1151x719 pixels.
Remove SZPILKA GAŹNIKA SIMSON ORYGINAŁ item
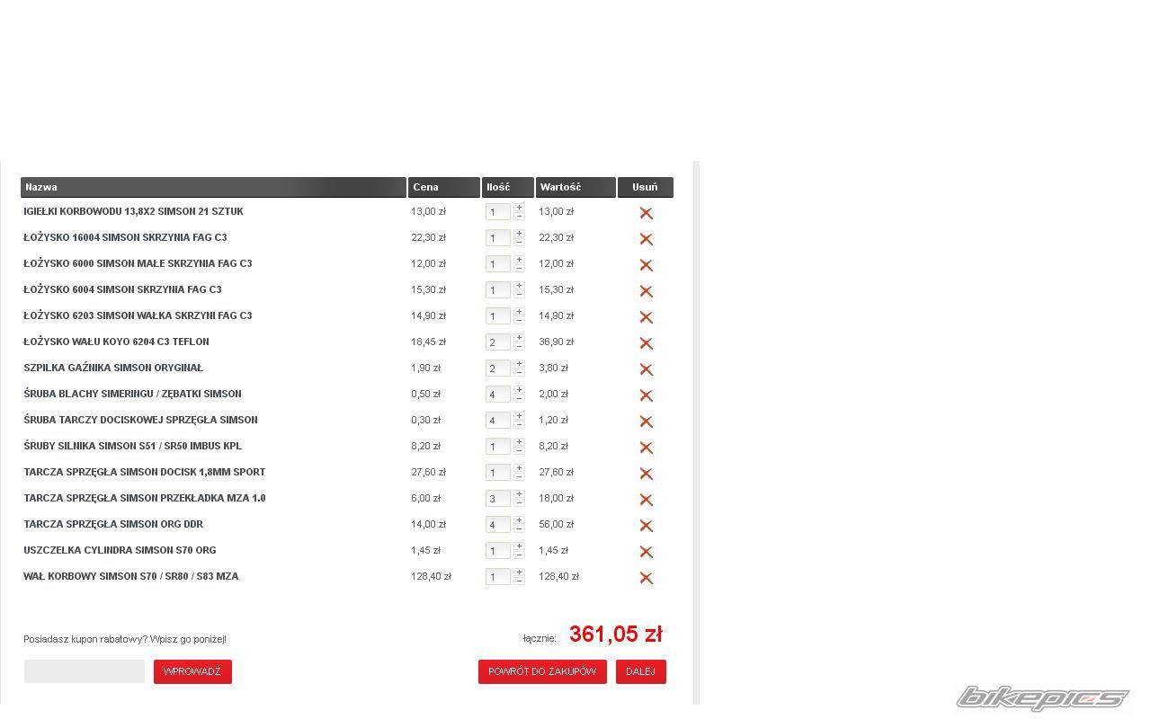click(x=646, y=369)
